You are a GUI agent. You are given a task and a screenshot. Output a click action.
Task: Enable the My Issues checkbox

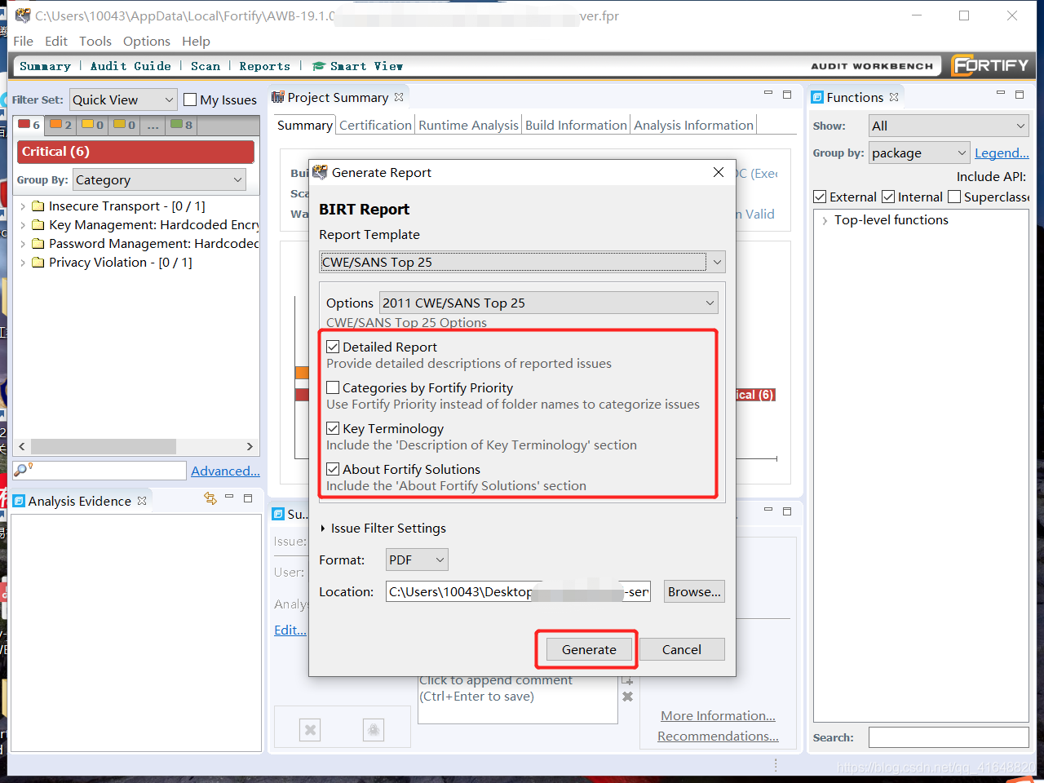point(190,100)
